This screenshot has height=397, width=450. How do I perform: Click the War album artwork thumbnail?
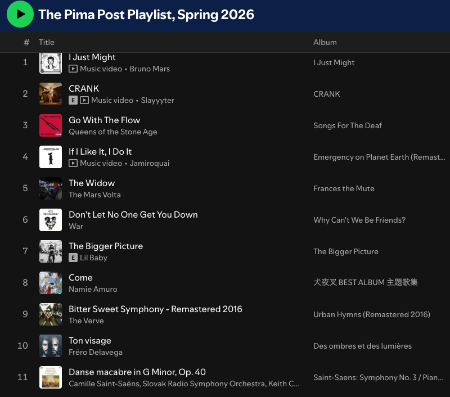click(51, 220)
